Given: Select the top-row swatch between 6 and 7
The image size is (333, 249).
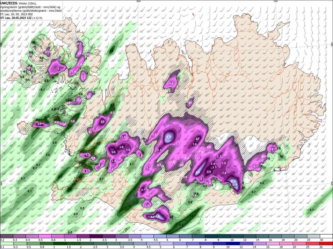Looking at the screenshot, I should 185,236.
